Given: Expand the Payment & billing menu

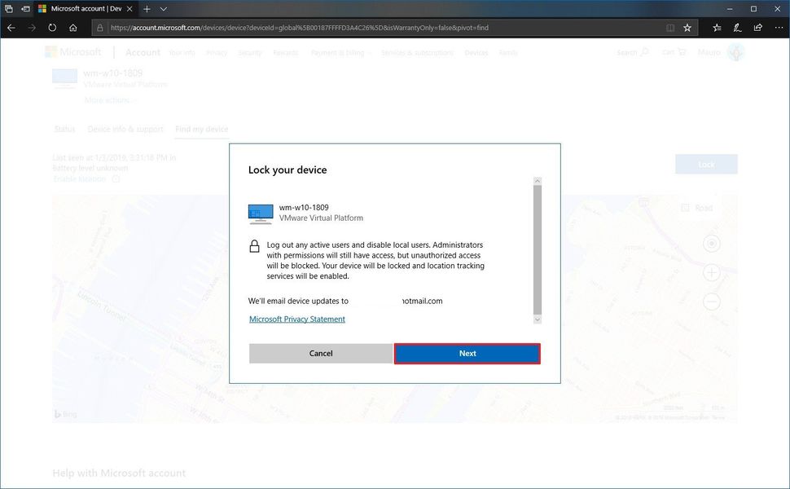Looking at the screenshot, I should pyautogui.click(x=341, y=52).
